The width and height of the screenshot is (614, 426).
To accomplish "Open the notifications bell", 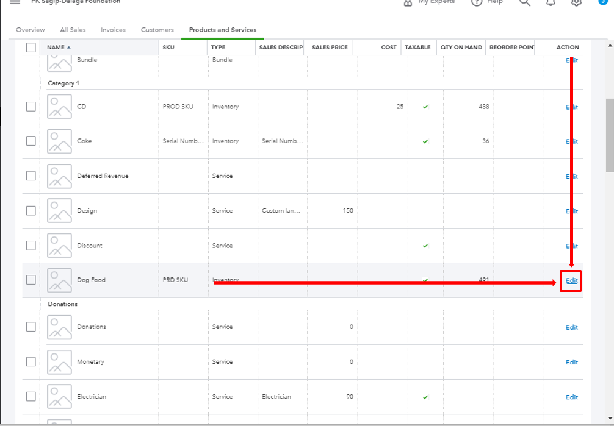I will (551, 2).
